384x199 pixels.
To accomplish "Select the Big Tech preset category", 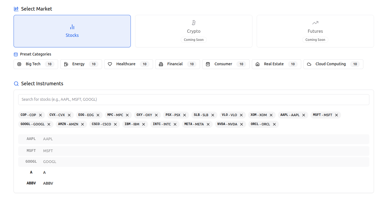I will (36, 64).
